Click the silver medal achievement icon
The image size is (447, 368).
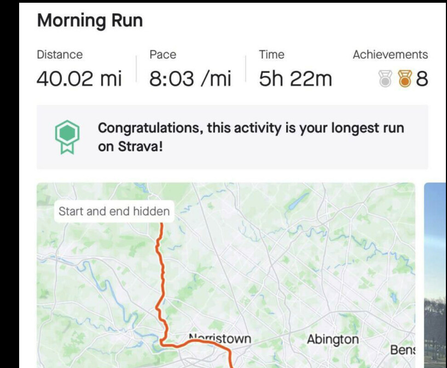coord(386,79)
